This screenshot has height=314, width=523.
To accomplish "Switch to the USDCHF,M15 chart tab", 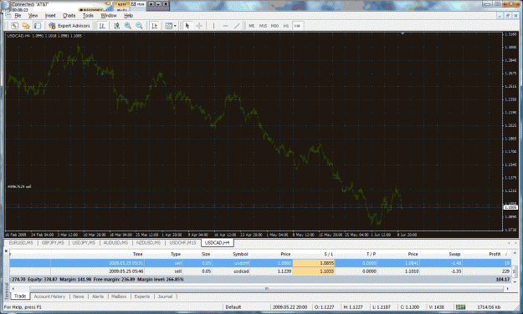I will (182, 243).
